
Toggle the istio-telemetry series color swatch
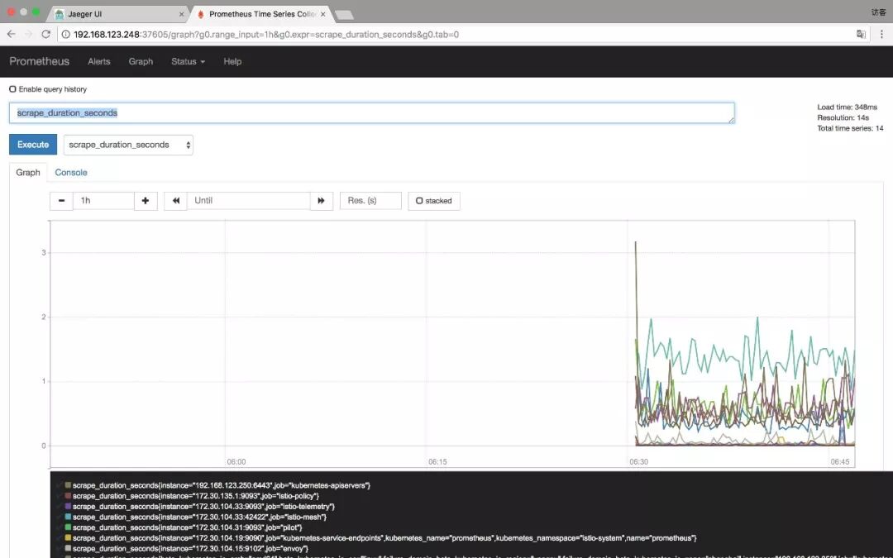click(68, 506)
